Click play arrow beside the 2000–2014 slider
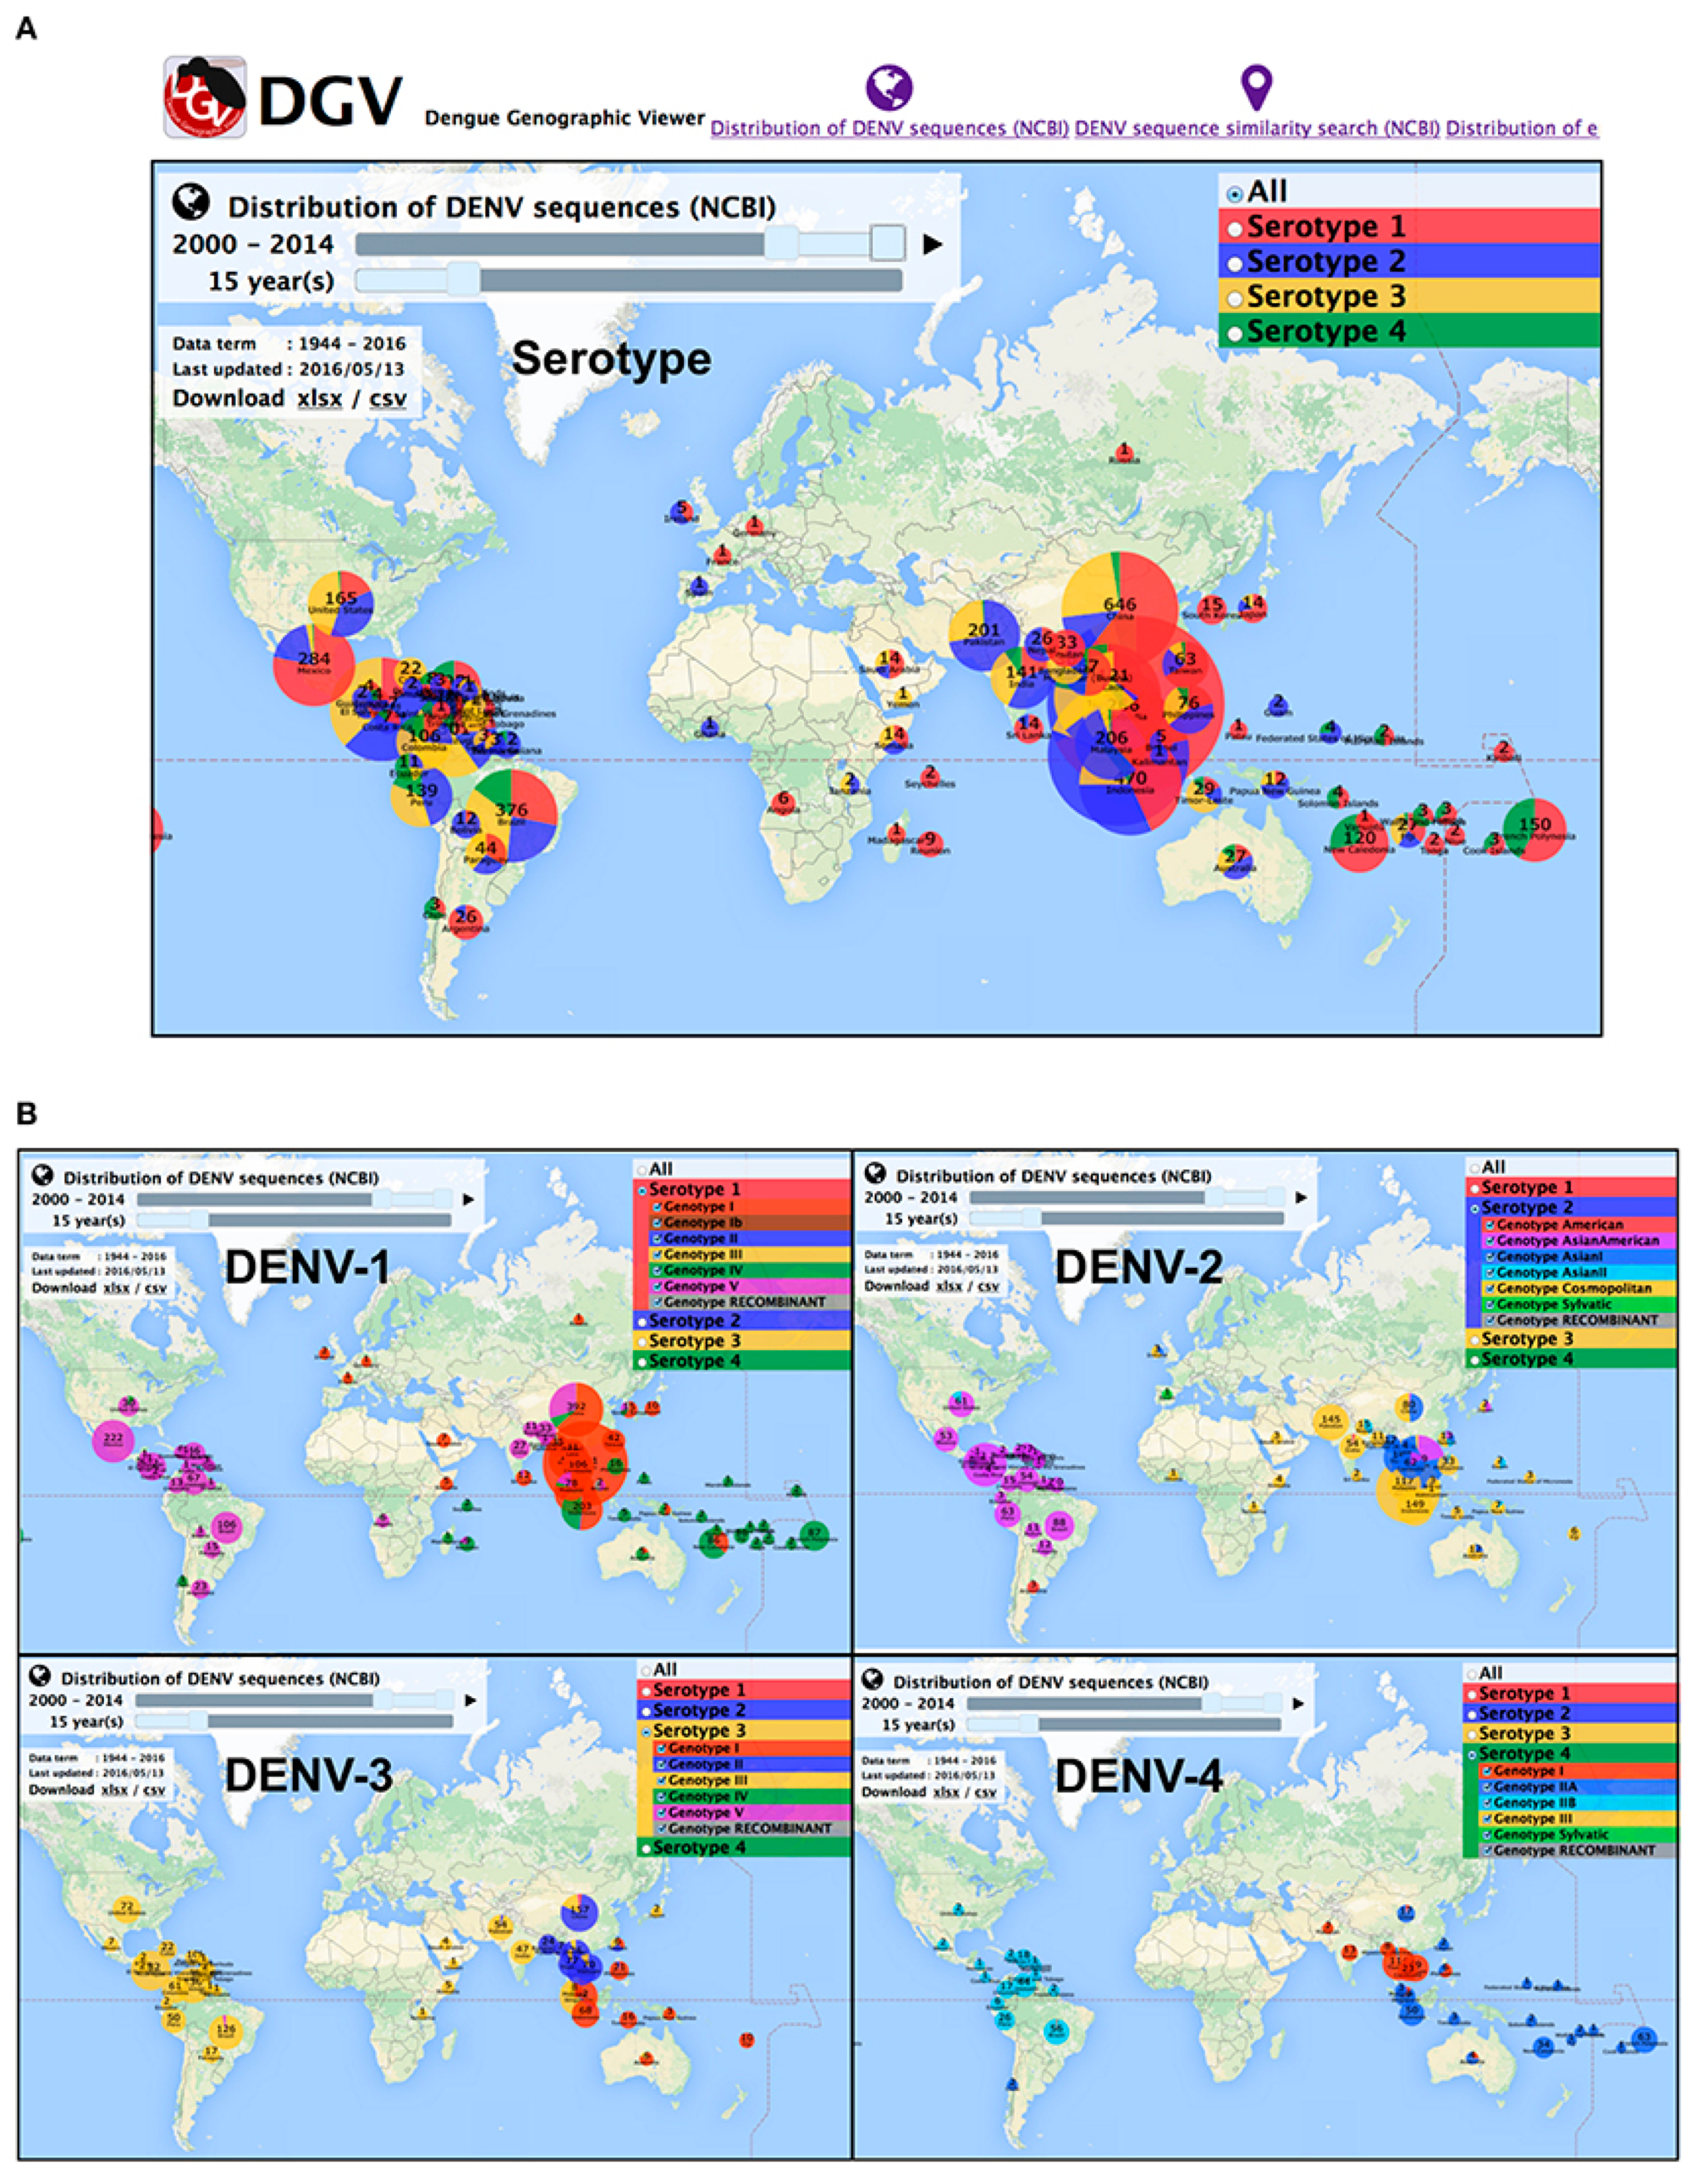This screenshot has width=1696, height=2184. coord(932,244)
